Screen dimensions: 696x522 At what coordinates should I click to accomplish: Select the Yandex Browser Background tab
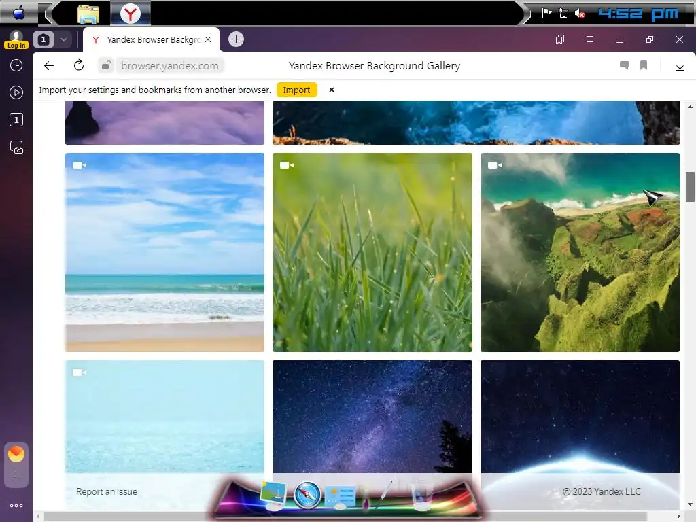151,40
